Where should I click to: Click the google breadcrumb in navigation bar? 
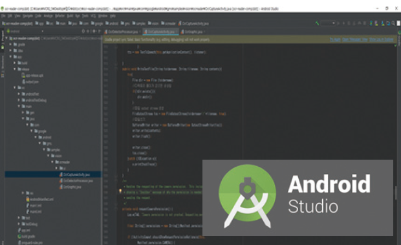(97, 23)
